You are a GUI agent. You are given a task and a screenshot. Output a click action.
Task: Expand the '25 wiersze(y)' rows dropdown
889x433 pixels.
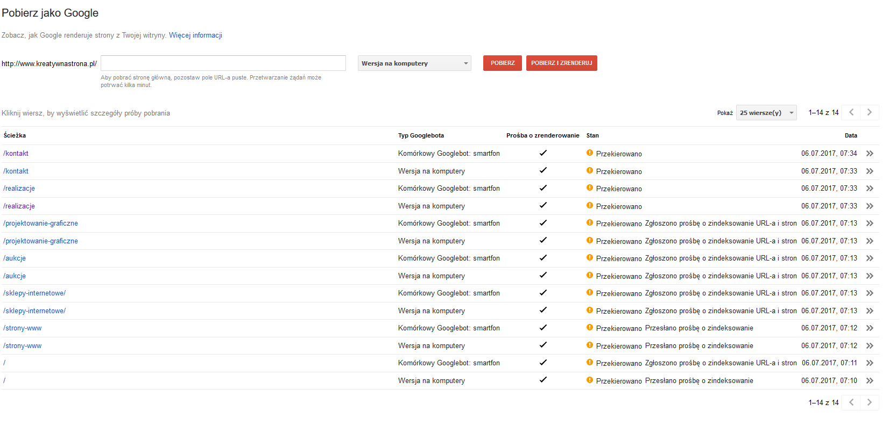point(766,113)
